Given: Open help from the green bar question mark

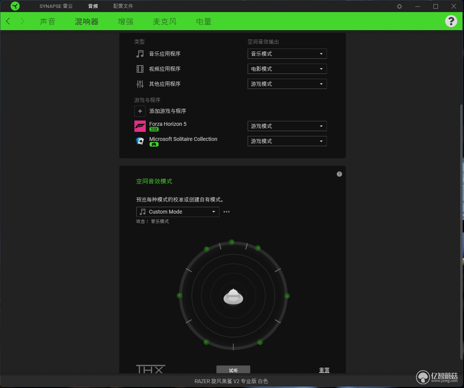Looking at the screenshot, I should (x=451, y=21).
